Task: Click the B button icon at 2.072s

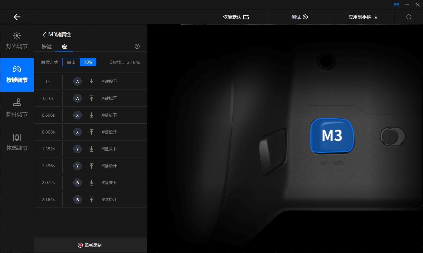Action: click(78, 183)
